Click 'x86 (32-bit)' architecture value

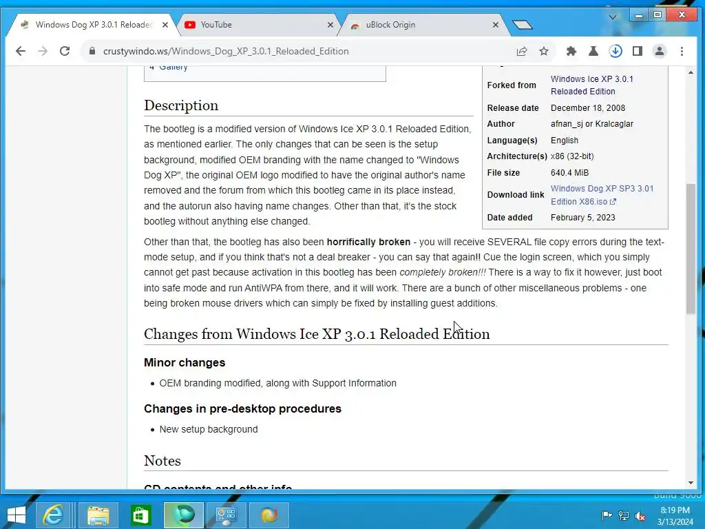pos(572,156)
